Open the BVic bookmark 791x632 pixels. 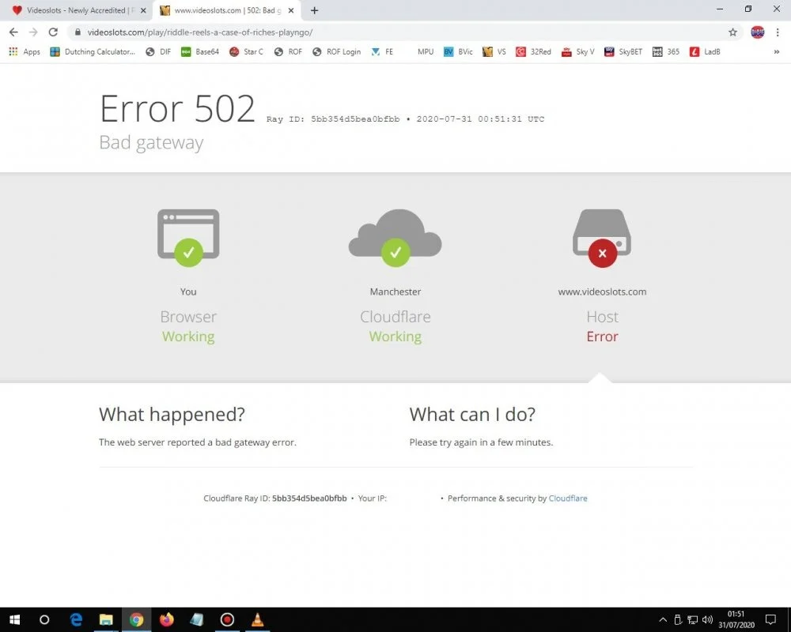point(458,51)
